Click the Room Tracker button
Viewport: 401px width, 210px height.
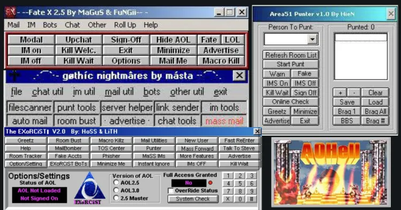[26, 156]
